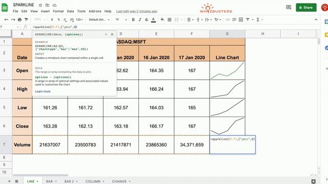Select cell with value 34,371,659
The image size is (328, 184).
click(x=192, y=145)
